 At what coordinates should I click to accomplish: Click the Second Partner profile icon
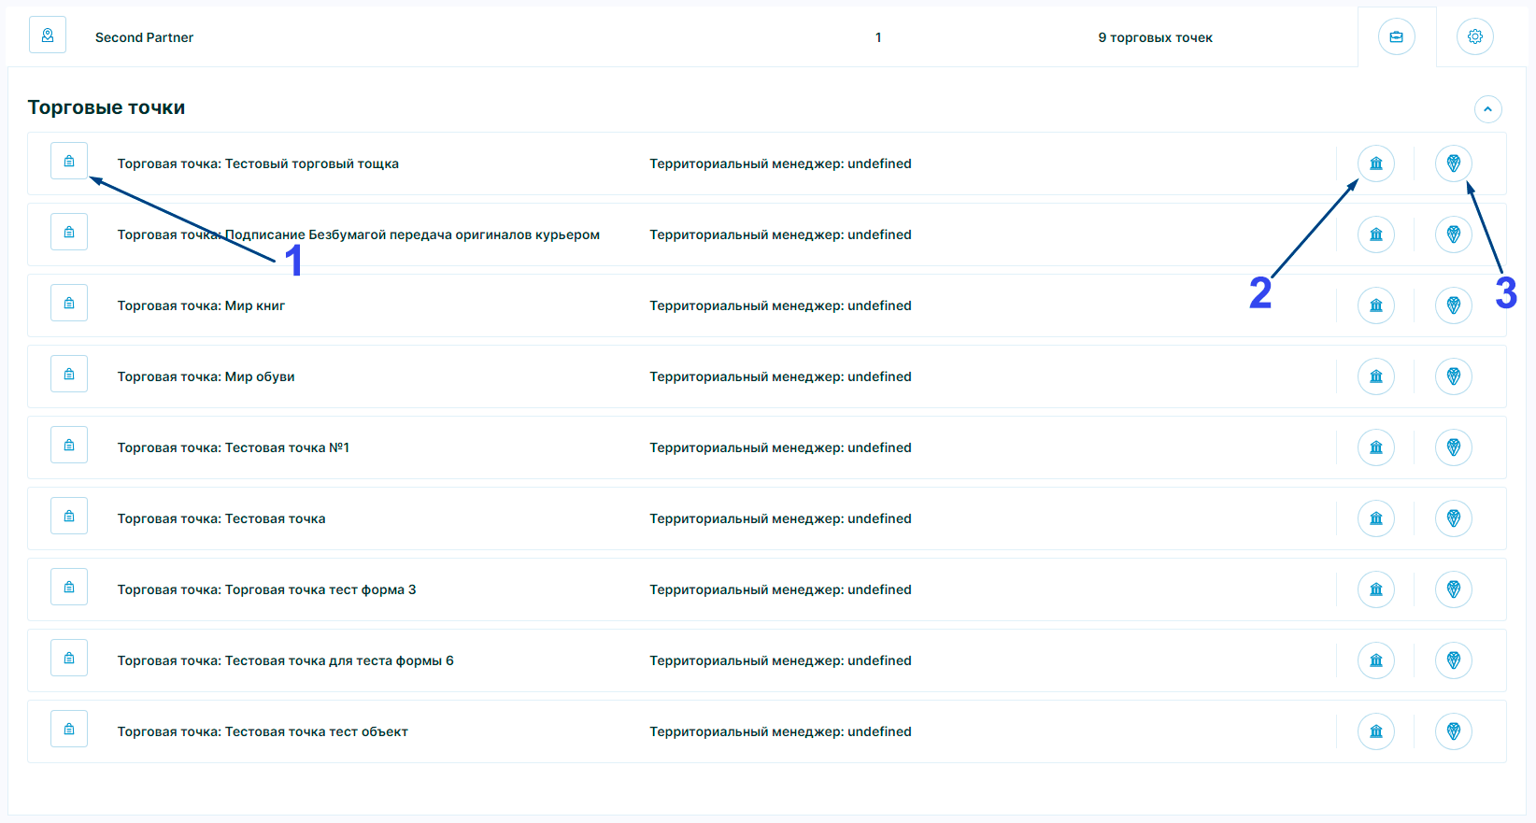tap(48, 35)
